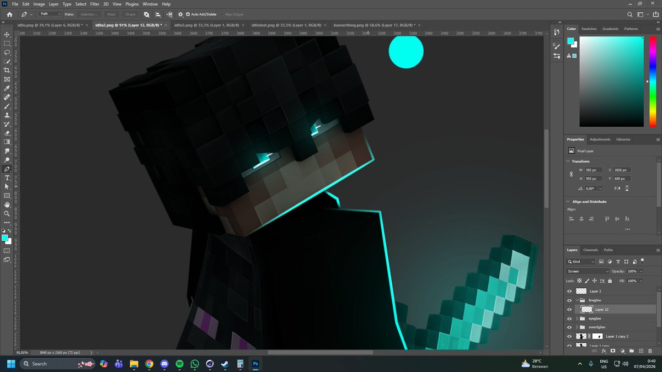
Task: Expand the eyeglow group
Action: [577, 319]
